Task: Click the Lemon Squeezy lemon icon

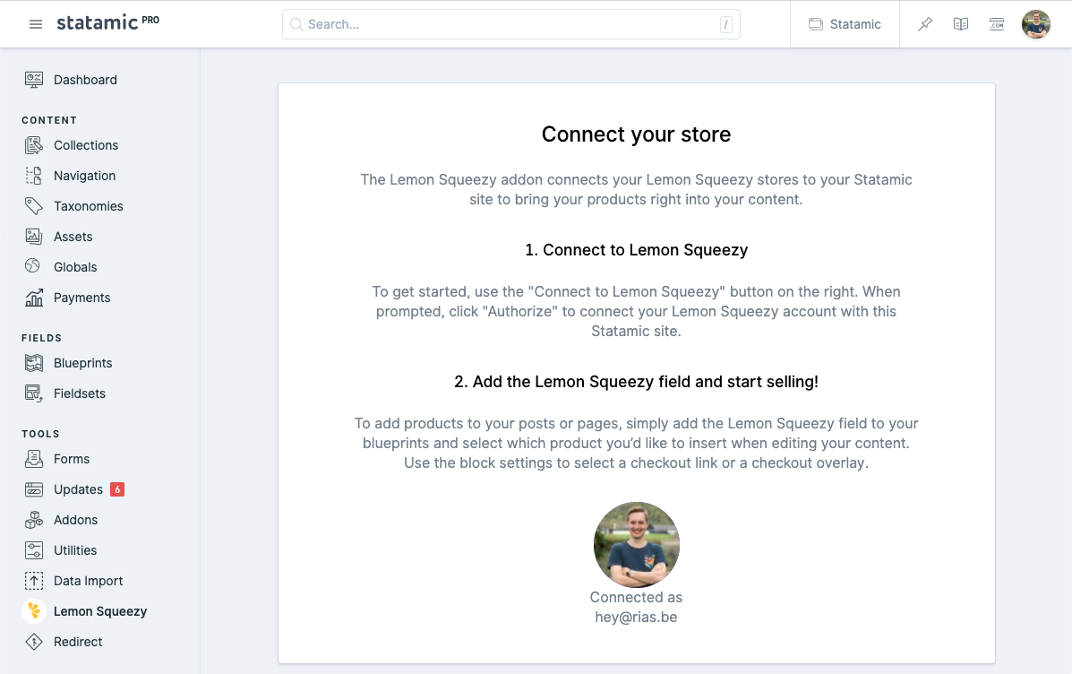Action: click(33, 611)
